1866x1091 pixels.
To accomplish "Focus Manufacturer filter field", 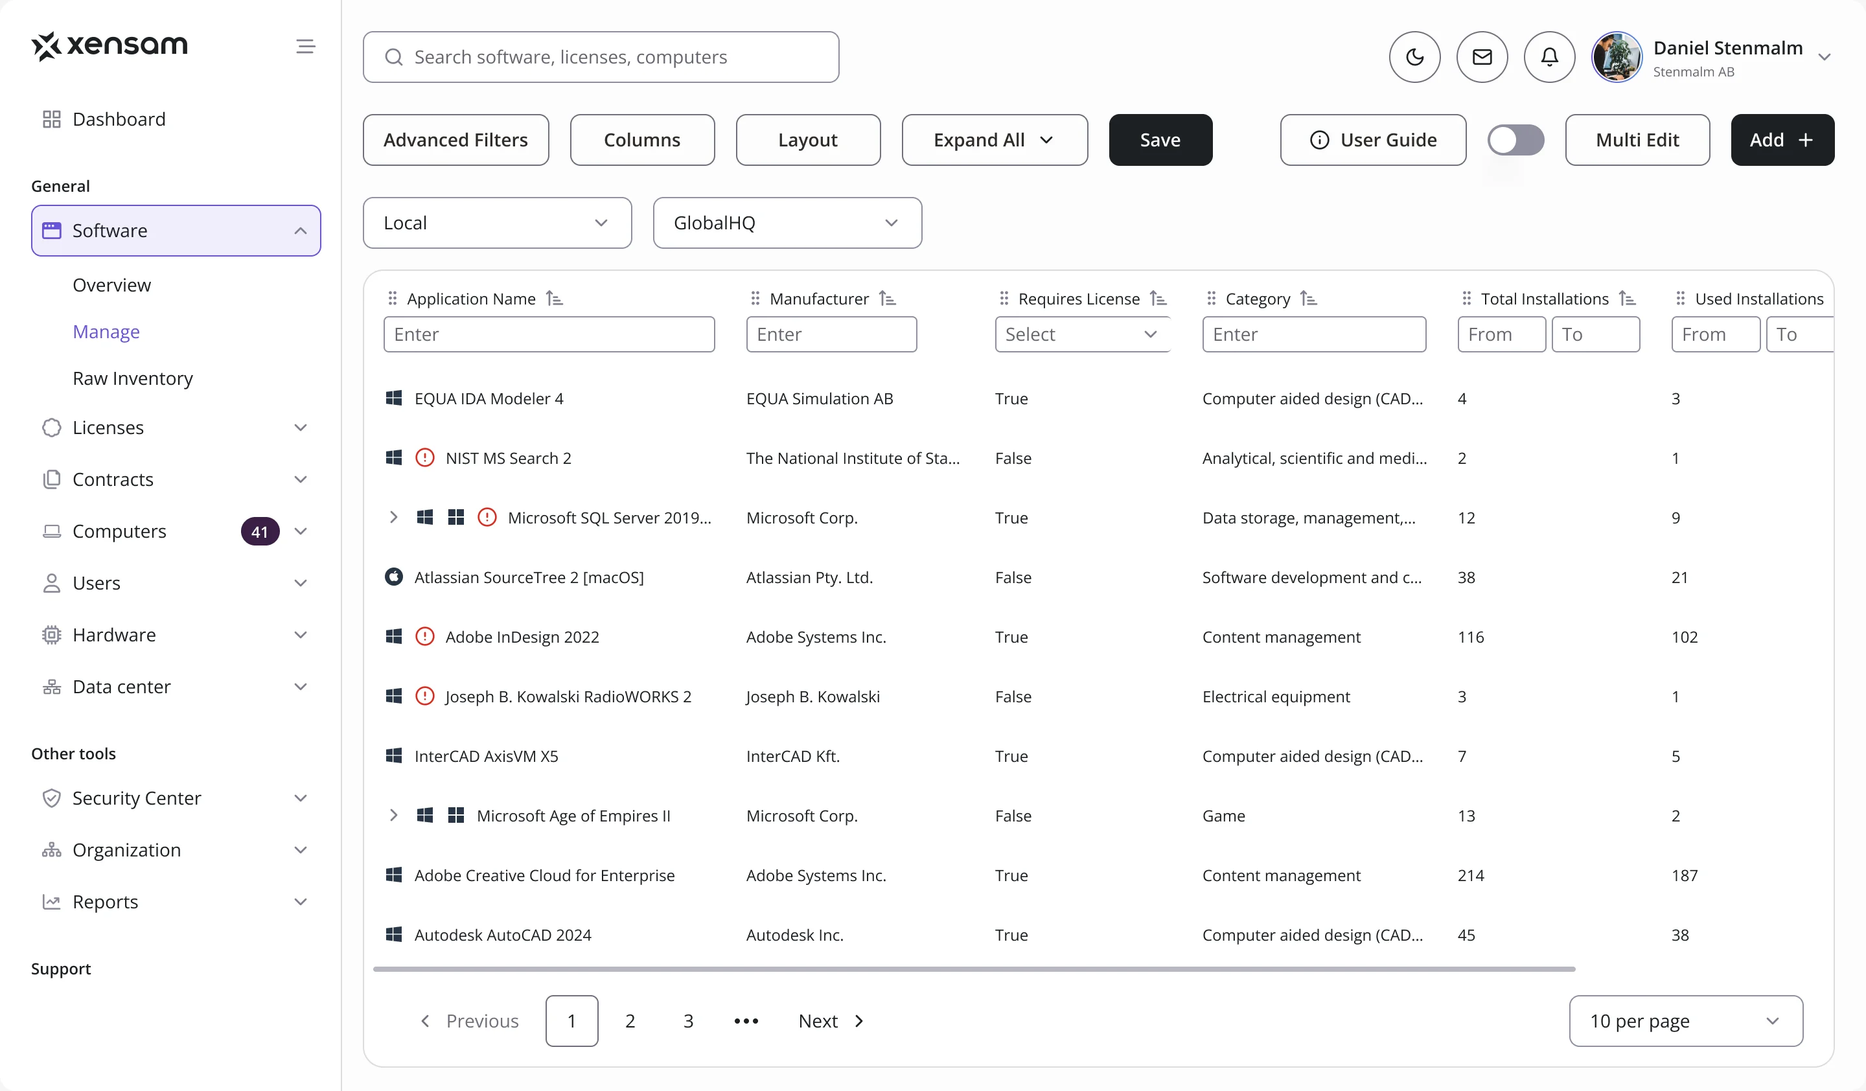I will click(x=831, y=334).
